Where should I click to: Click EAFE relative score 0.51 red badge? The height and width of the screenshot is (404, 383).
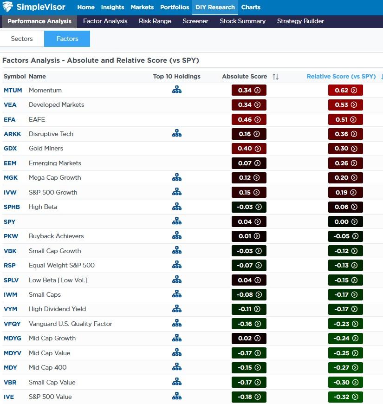click(345, 119)
